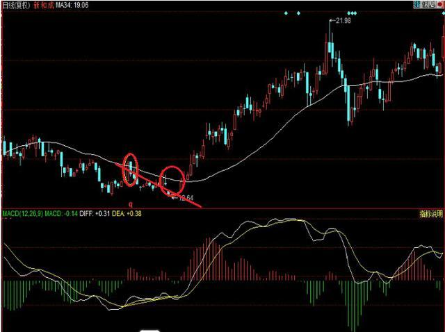445x332 pixels.
Task: Click the red arrow icon in top-right corner
Action: 439,4
